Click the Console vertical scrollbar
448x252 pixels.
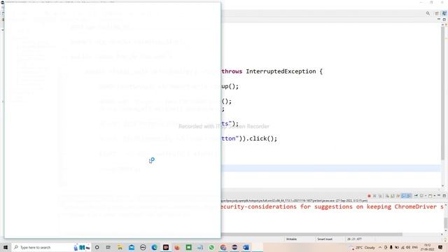point(446,223)
